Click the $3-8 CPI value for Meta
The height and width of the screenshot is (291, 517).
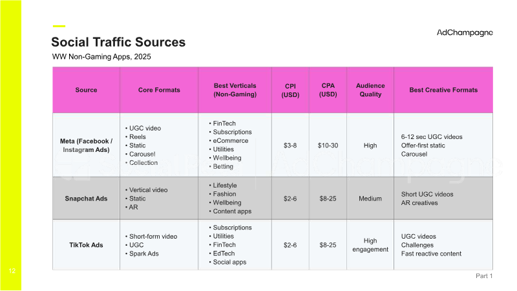coord(290,145)
